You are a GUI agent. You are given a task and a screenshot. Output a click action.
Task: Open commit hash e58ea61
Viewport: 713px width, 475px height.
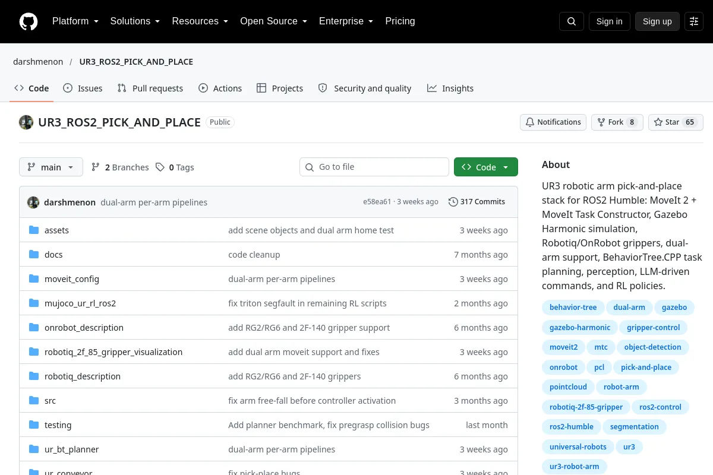pyautogui.click(x=377, y=202)
